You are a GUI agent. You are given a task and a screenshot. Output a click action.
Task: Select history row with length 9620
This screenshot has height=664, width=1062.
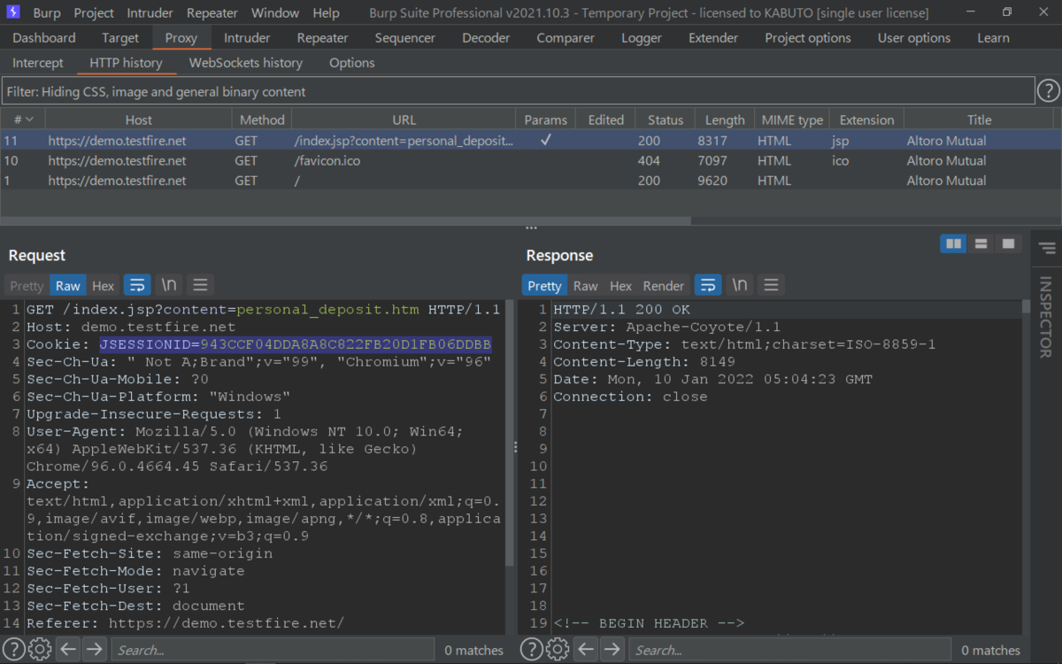531,181
